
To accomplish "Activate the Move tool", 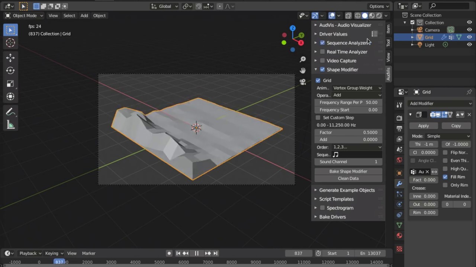I will click(x=10, y=57).
